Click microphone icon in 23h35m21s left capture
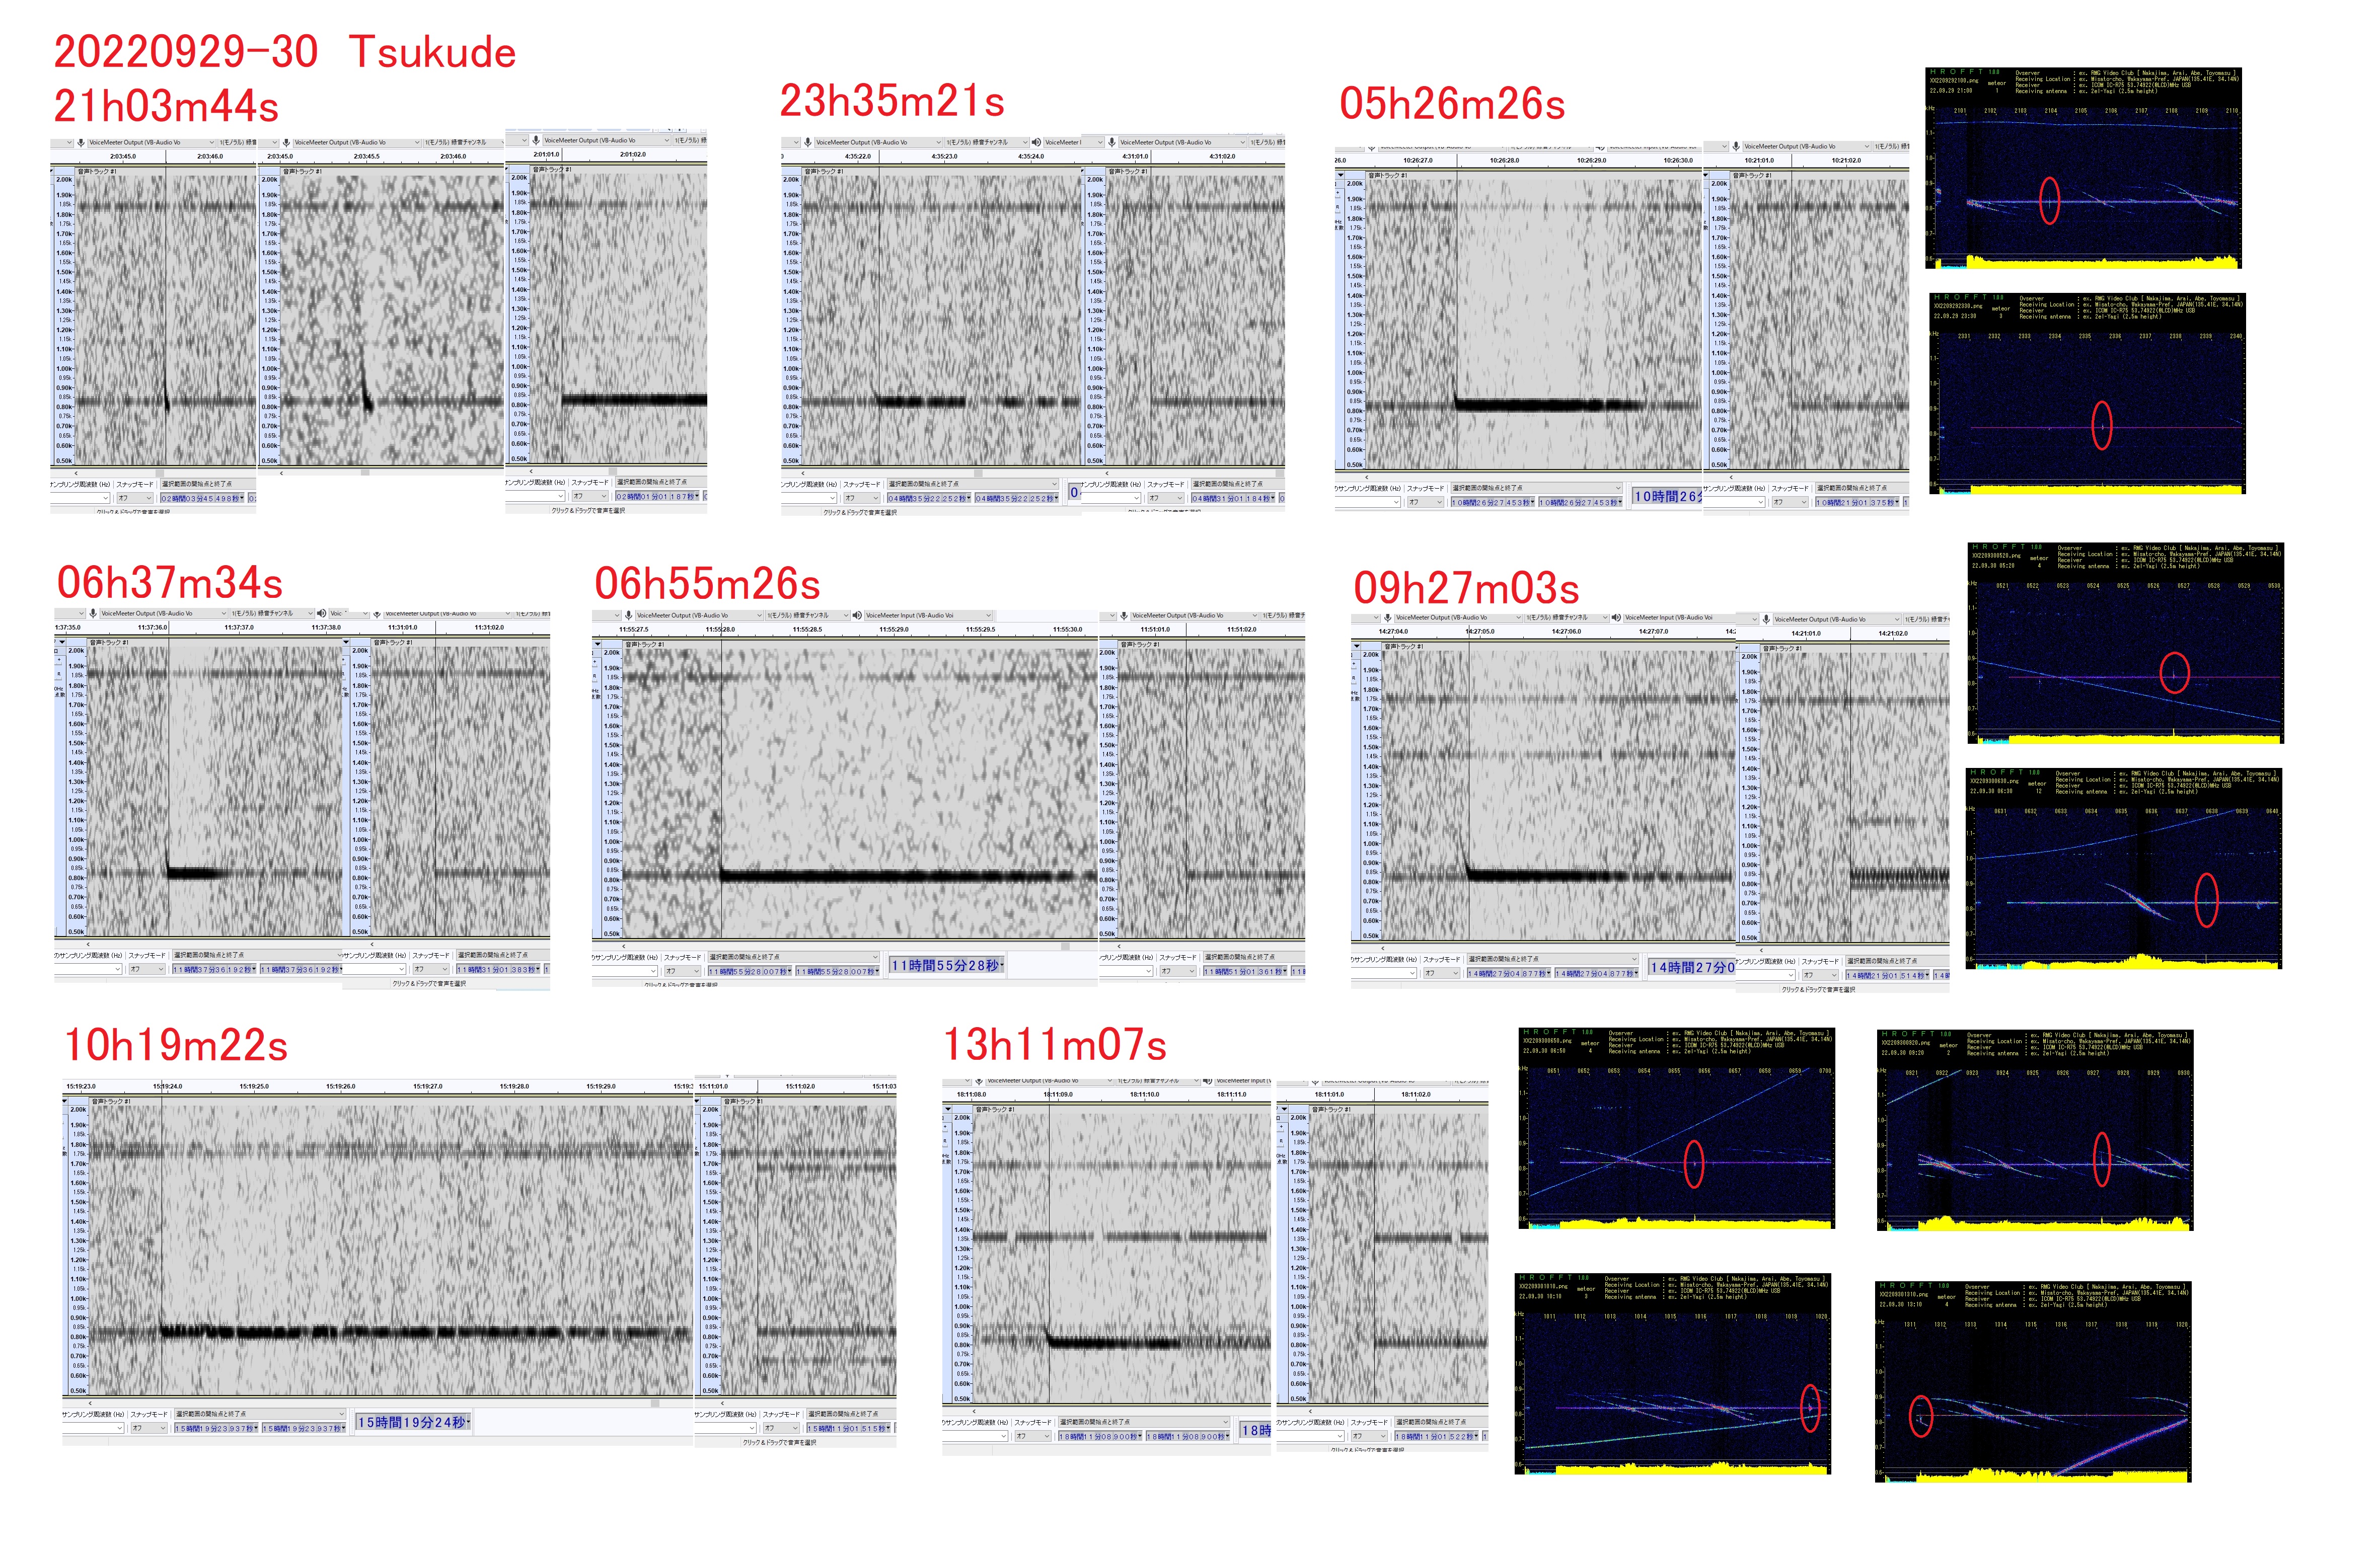 pos(808,142)
